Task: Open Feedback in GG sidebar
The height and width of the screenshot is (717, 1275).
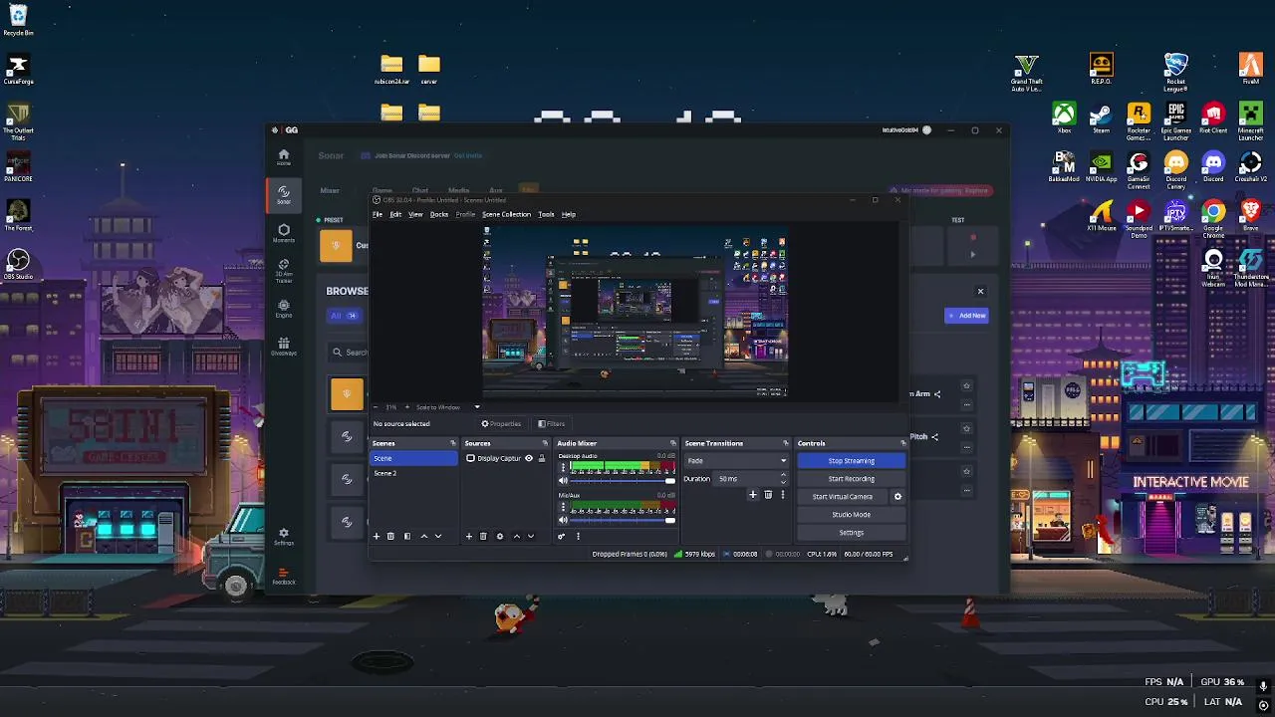Action: 284,576
